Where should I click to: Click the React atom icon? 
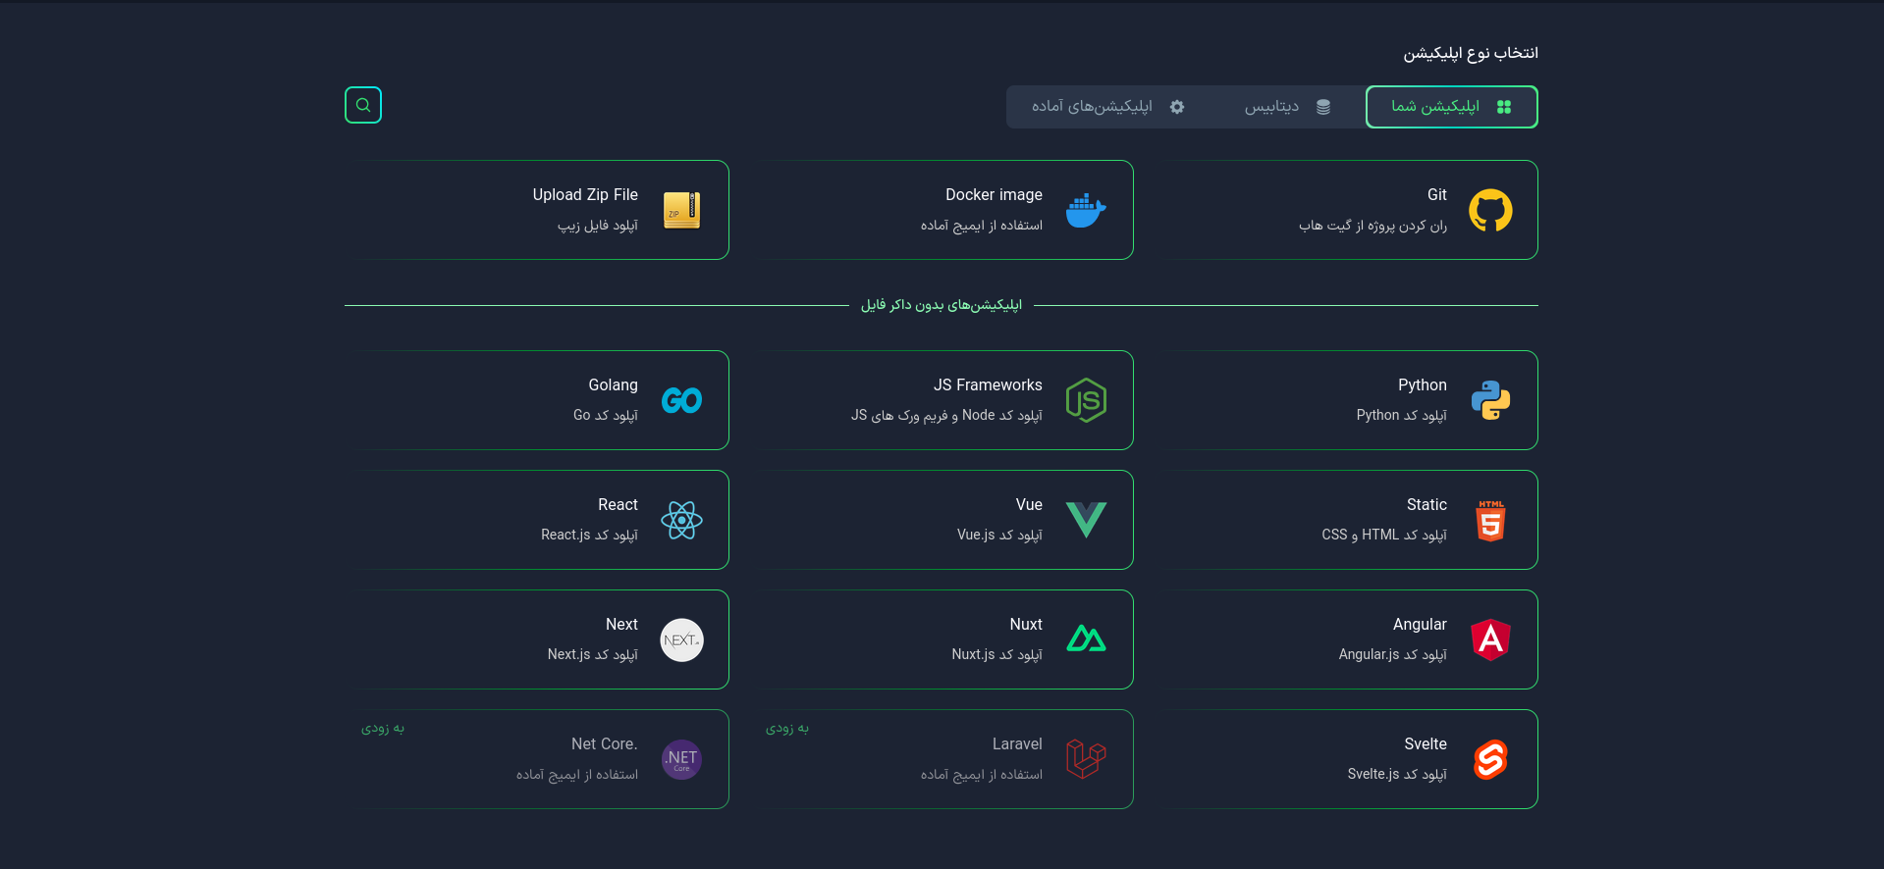pos(681,520)
